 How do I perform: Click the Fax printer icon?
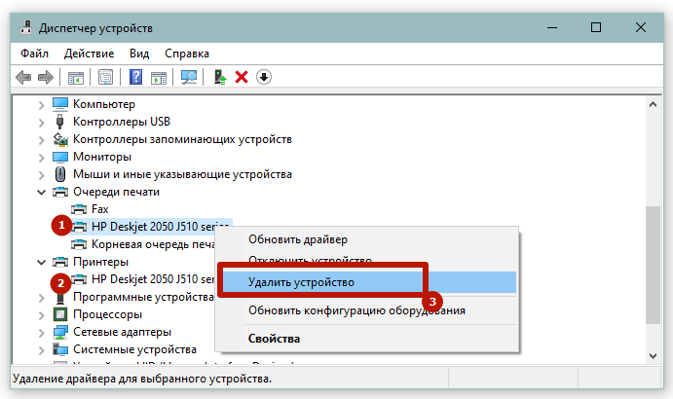click(79, 209)
